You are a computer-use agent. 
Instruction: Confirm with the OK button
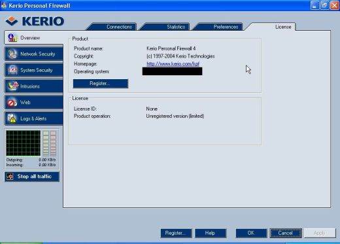251,233
